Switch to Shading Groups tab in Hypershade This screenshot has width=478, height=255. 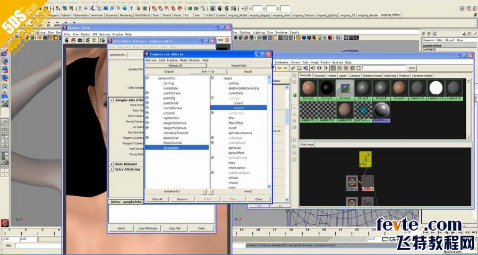pyautogui.click(x=372, y=75)
